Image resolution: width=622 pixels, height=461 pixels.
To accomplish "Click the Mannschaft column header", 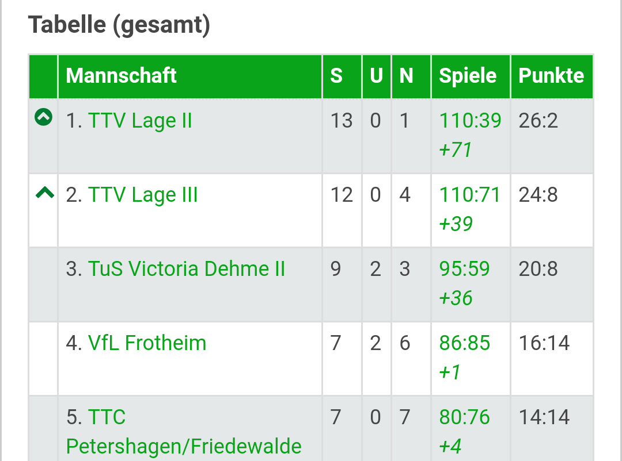I will coord(122,76).
